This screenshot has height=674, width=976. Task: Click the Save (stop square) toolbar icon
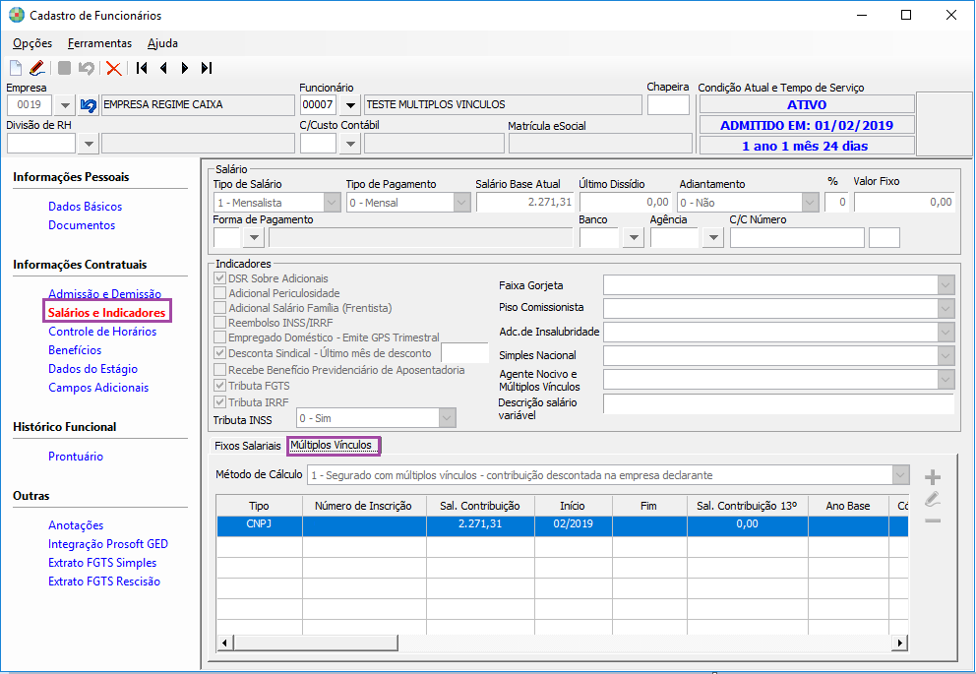64,68
